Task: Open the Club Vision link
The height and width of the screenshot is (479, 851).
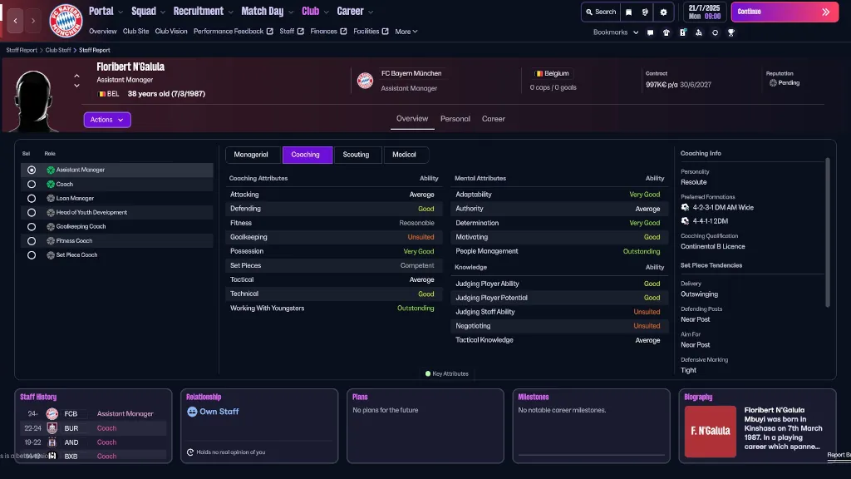Action: pos(171,32)
